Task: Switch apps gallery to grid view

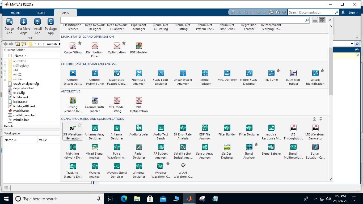Action: click(x=322, y=20)
